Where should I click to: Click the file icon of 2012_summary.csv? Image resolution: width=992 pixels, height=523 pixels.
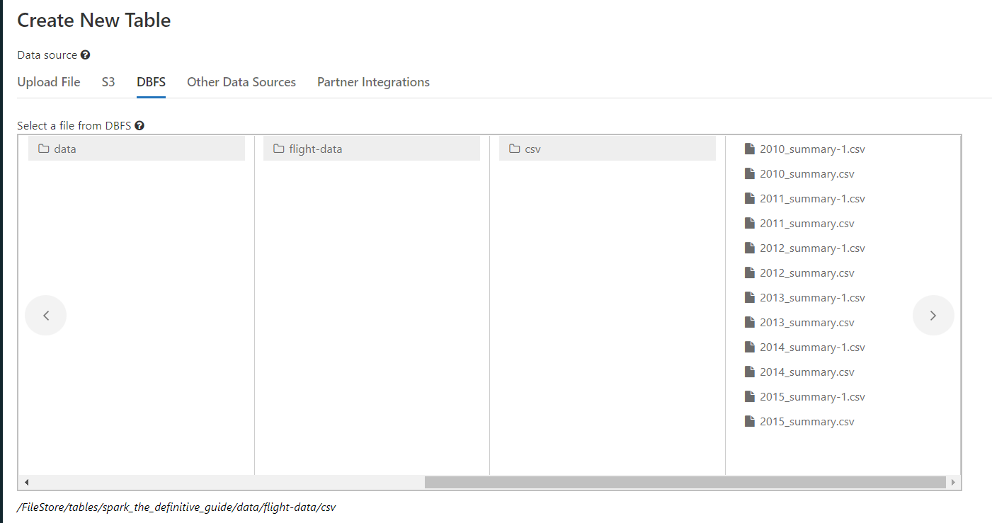click(x=750, y=272)
